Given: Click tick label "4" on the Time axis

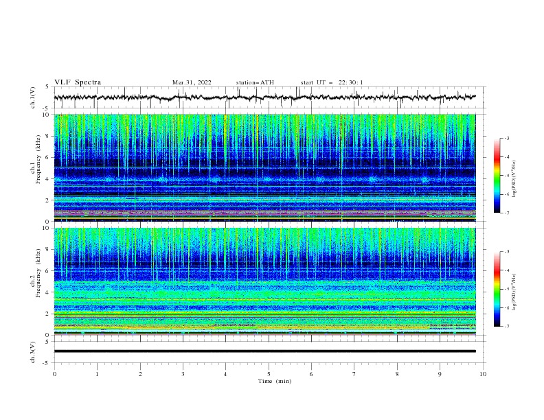Looking at the screenshot, I should coord(225,374).
